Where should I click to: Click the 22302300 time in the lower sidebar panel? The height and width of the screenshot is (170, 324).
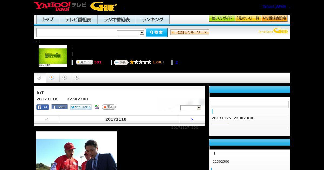click(x=221, y=162)
